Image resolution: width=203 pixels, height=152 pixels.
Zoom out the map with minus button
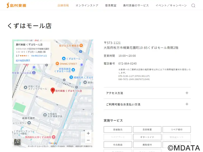tap(88, 140)
